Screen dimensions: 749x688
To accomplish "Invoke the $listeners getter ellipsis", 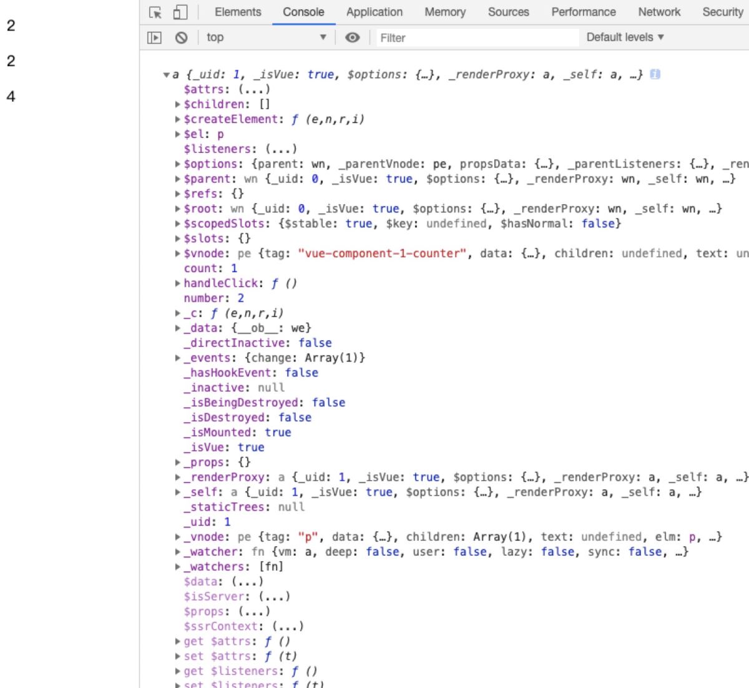I will [281, 149].
